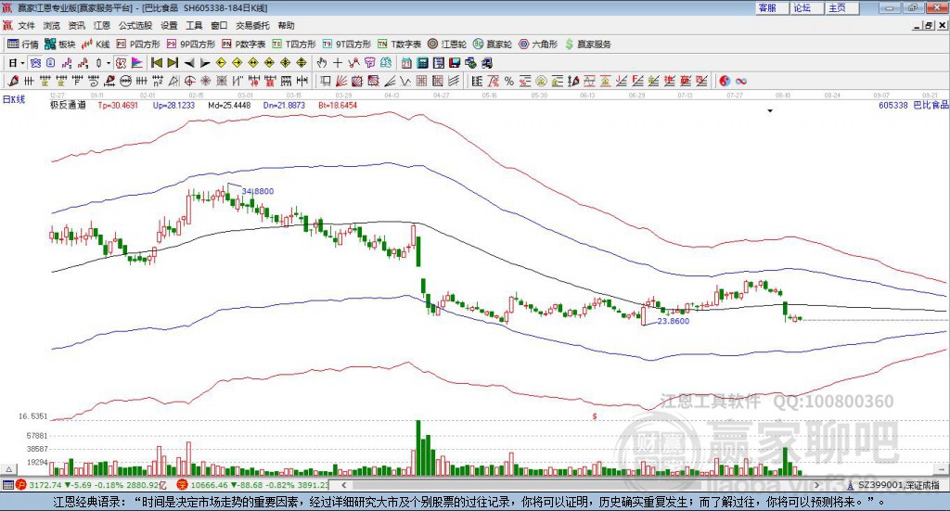
Task: Select the percent % tool
Action: 509,81
